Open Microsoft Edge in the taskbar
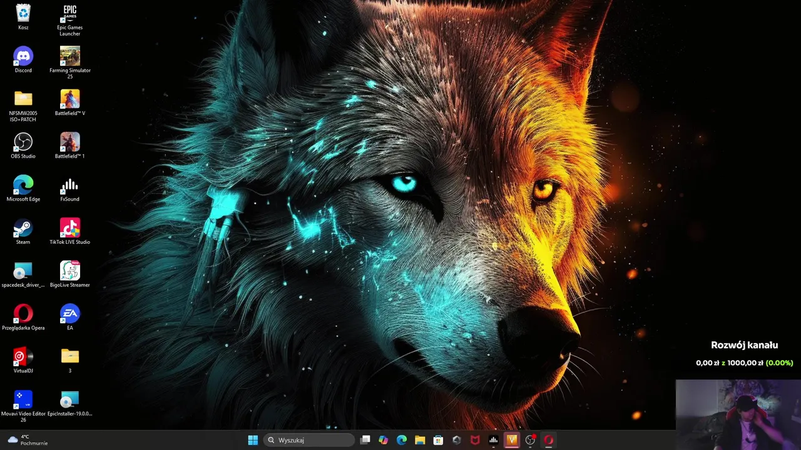The width and height of the screenshot is (801, 450). point(402,440)
